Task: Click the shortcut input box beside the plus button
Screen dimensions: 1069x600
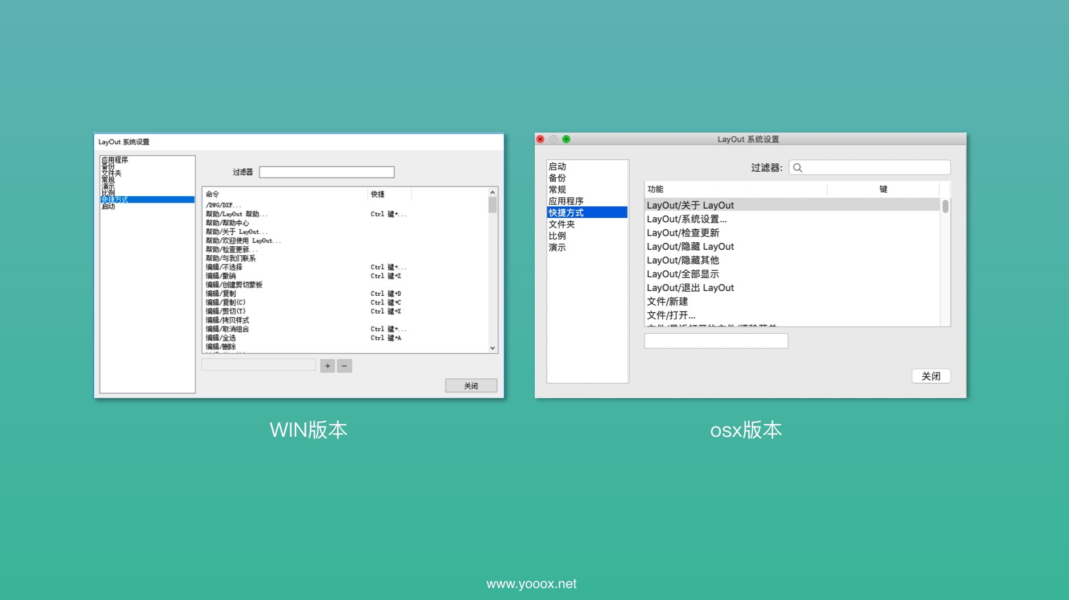Action: (x=258, y=365)
